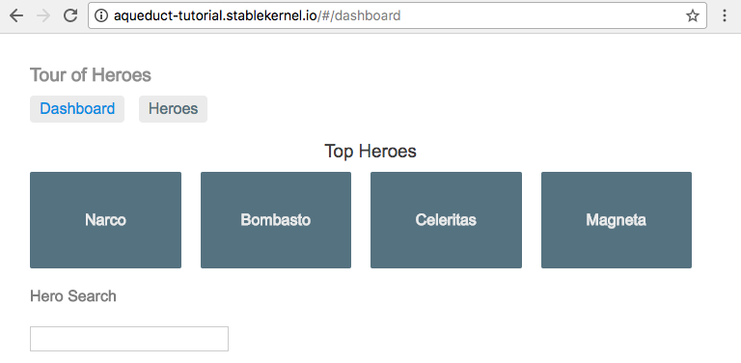Reload the page with the refresh icon
This screenshot has height=363, width=741.
(70, 15)
